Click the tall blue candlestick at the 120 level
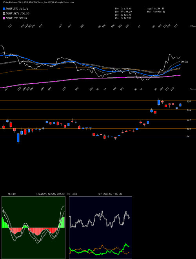The width and height of the screenshot is (196, 259). [x=159, y=102]
